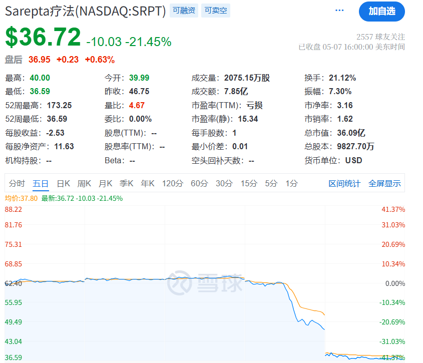The width and height of the screenshot is (423, 363).
Task: Click the 最新:36.72 chart label
Action: (x=82, y=198)
